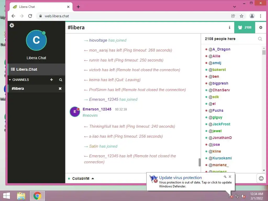Select user @glguy in nicklist
The height and width of the screenshot is (201, 268).
point(215,118)
